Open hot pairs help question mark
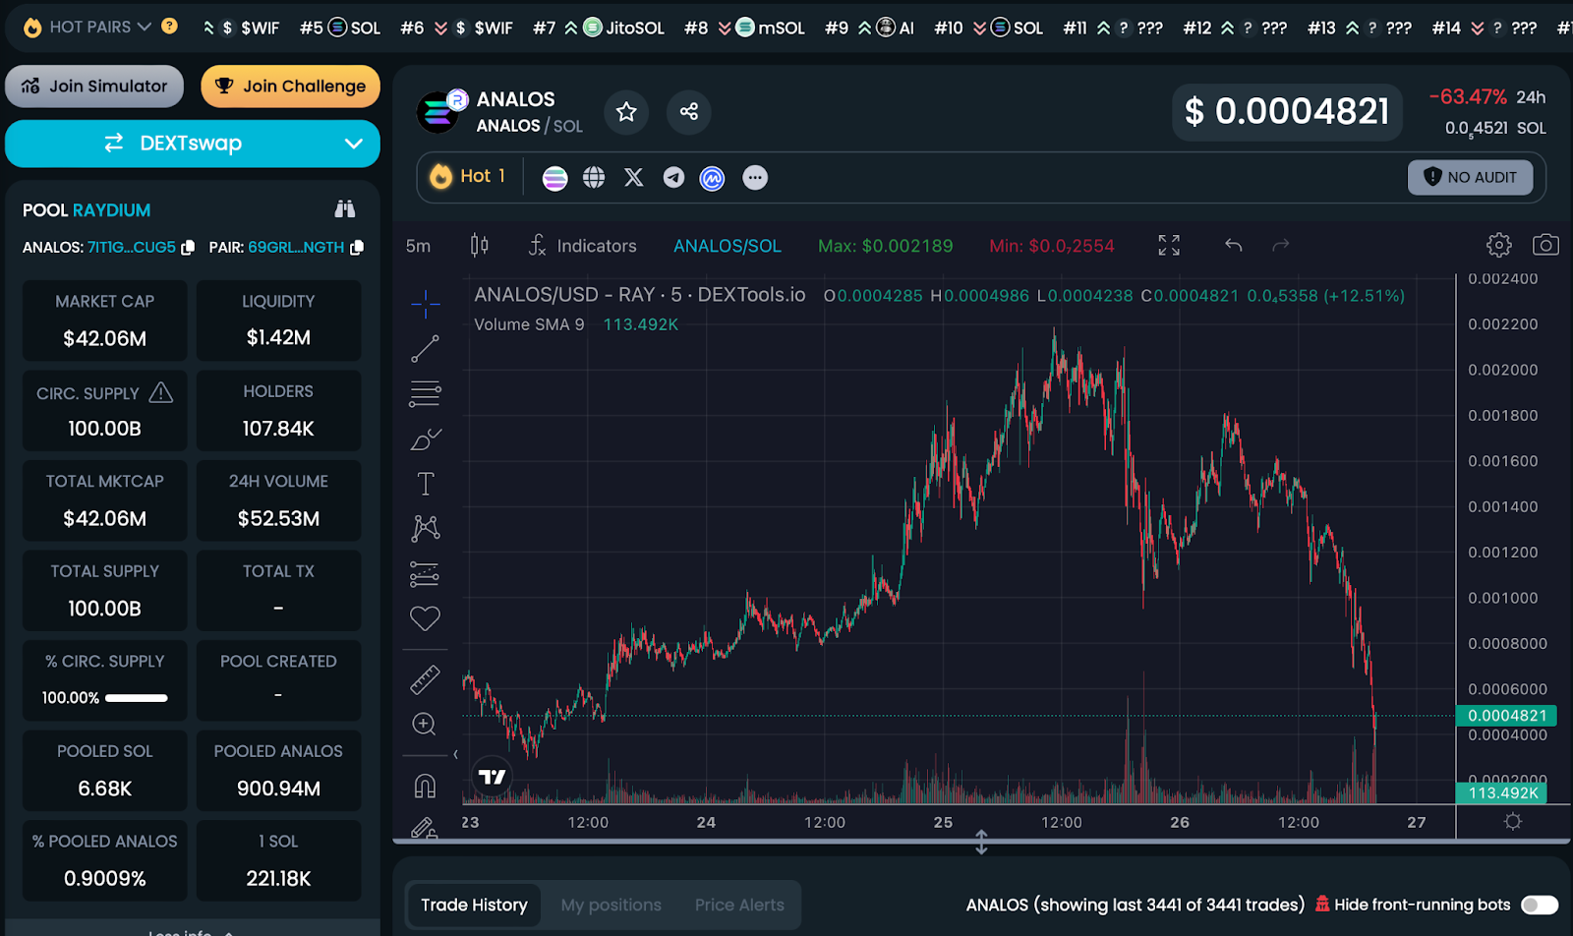Viewport: 1573px width, 936px height. (x=170, y=27)
